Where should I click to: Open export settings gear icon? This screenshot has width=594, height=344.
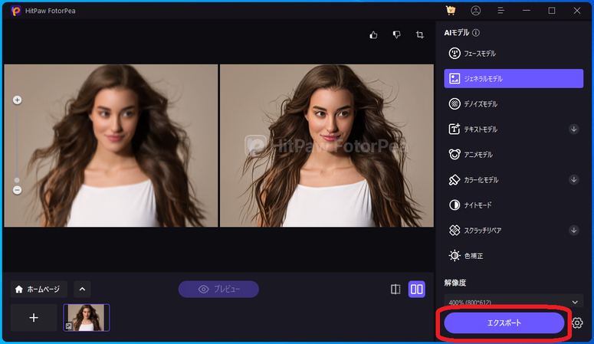point(577,323)
